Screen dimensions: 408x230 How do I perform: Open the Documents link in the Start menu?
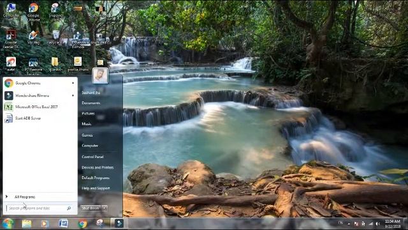coord(91,103)
